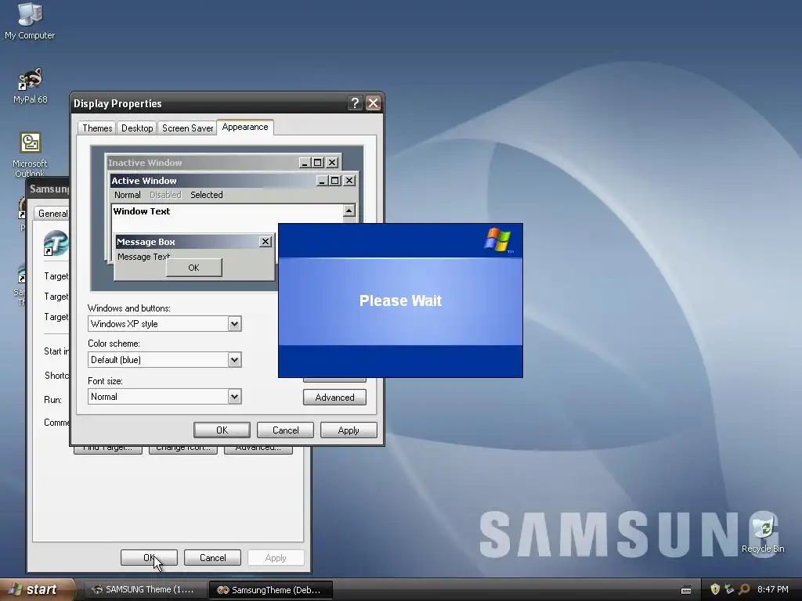802x601 pixels.
Task: Click OK in the Samsung properties window
Action: pyautogui.click(x=149, y=557)
